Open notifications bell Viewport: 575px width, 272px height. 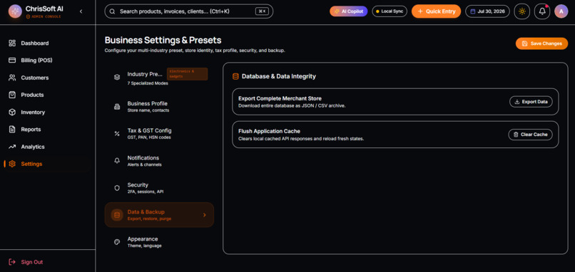(542, 11)
